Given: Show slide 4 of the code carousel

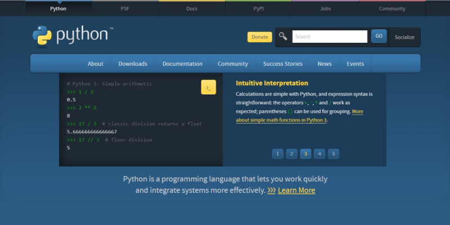Looking at the screenshot, I should pyautogui.click(x=319, y=154).
